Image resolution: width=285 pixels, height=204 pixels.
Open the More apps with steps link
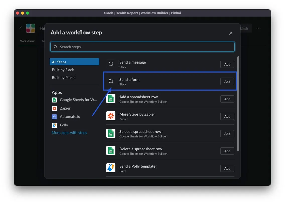point(69,133)
